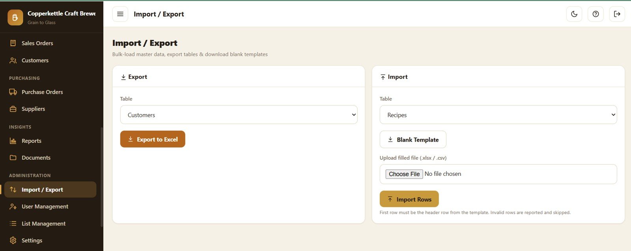Screen dimensions: 631x251
Task: Click the Reports chart icon
Action: (13, 141)
